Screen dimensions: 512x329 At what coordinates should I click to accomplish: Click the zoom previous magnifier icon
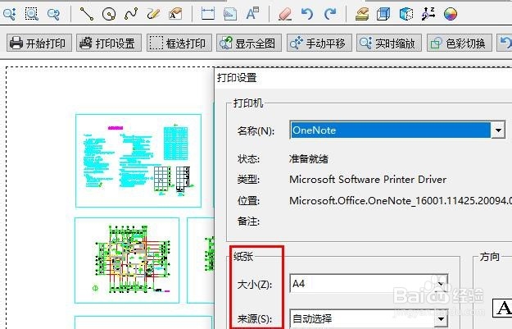click(53, 14)
